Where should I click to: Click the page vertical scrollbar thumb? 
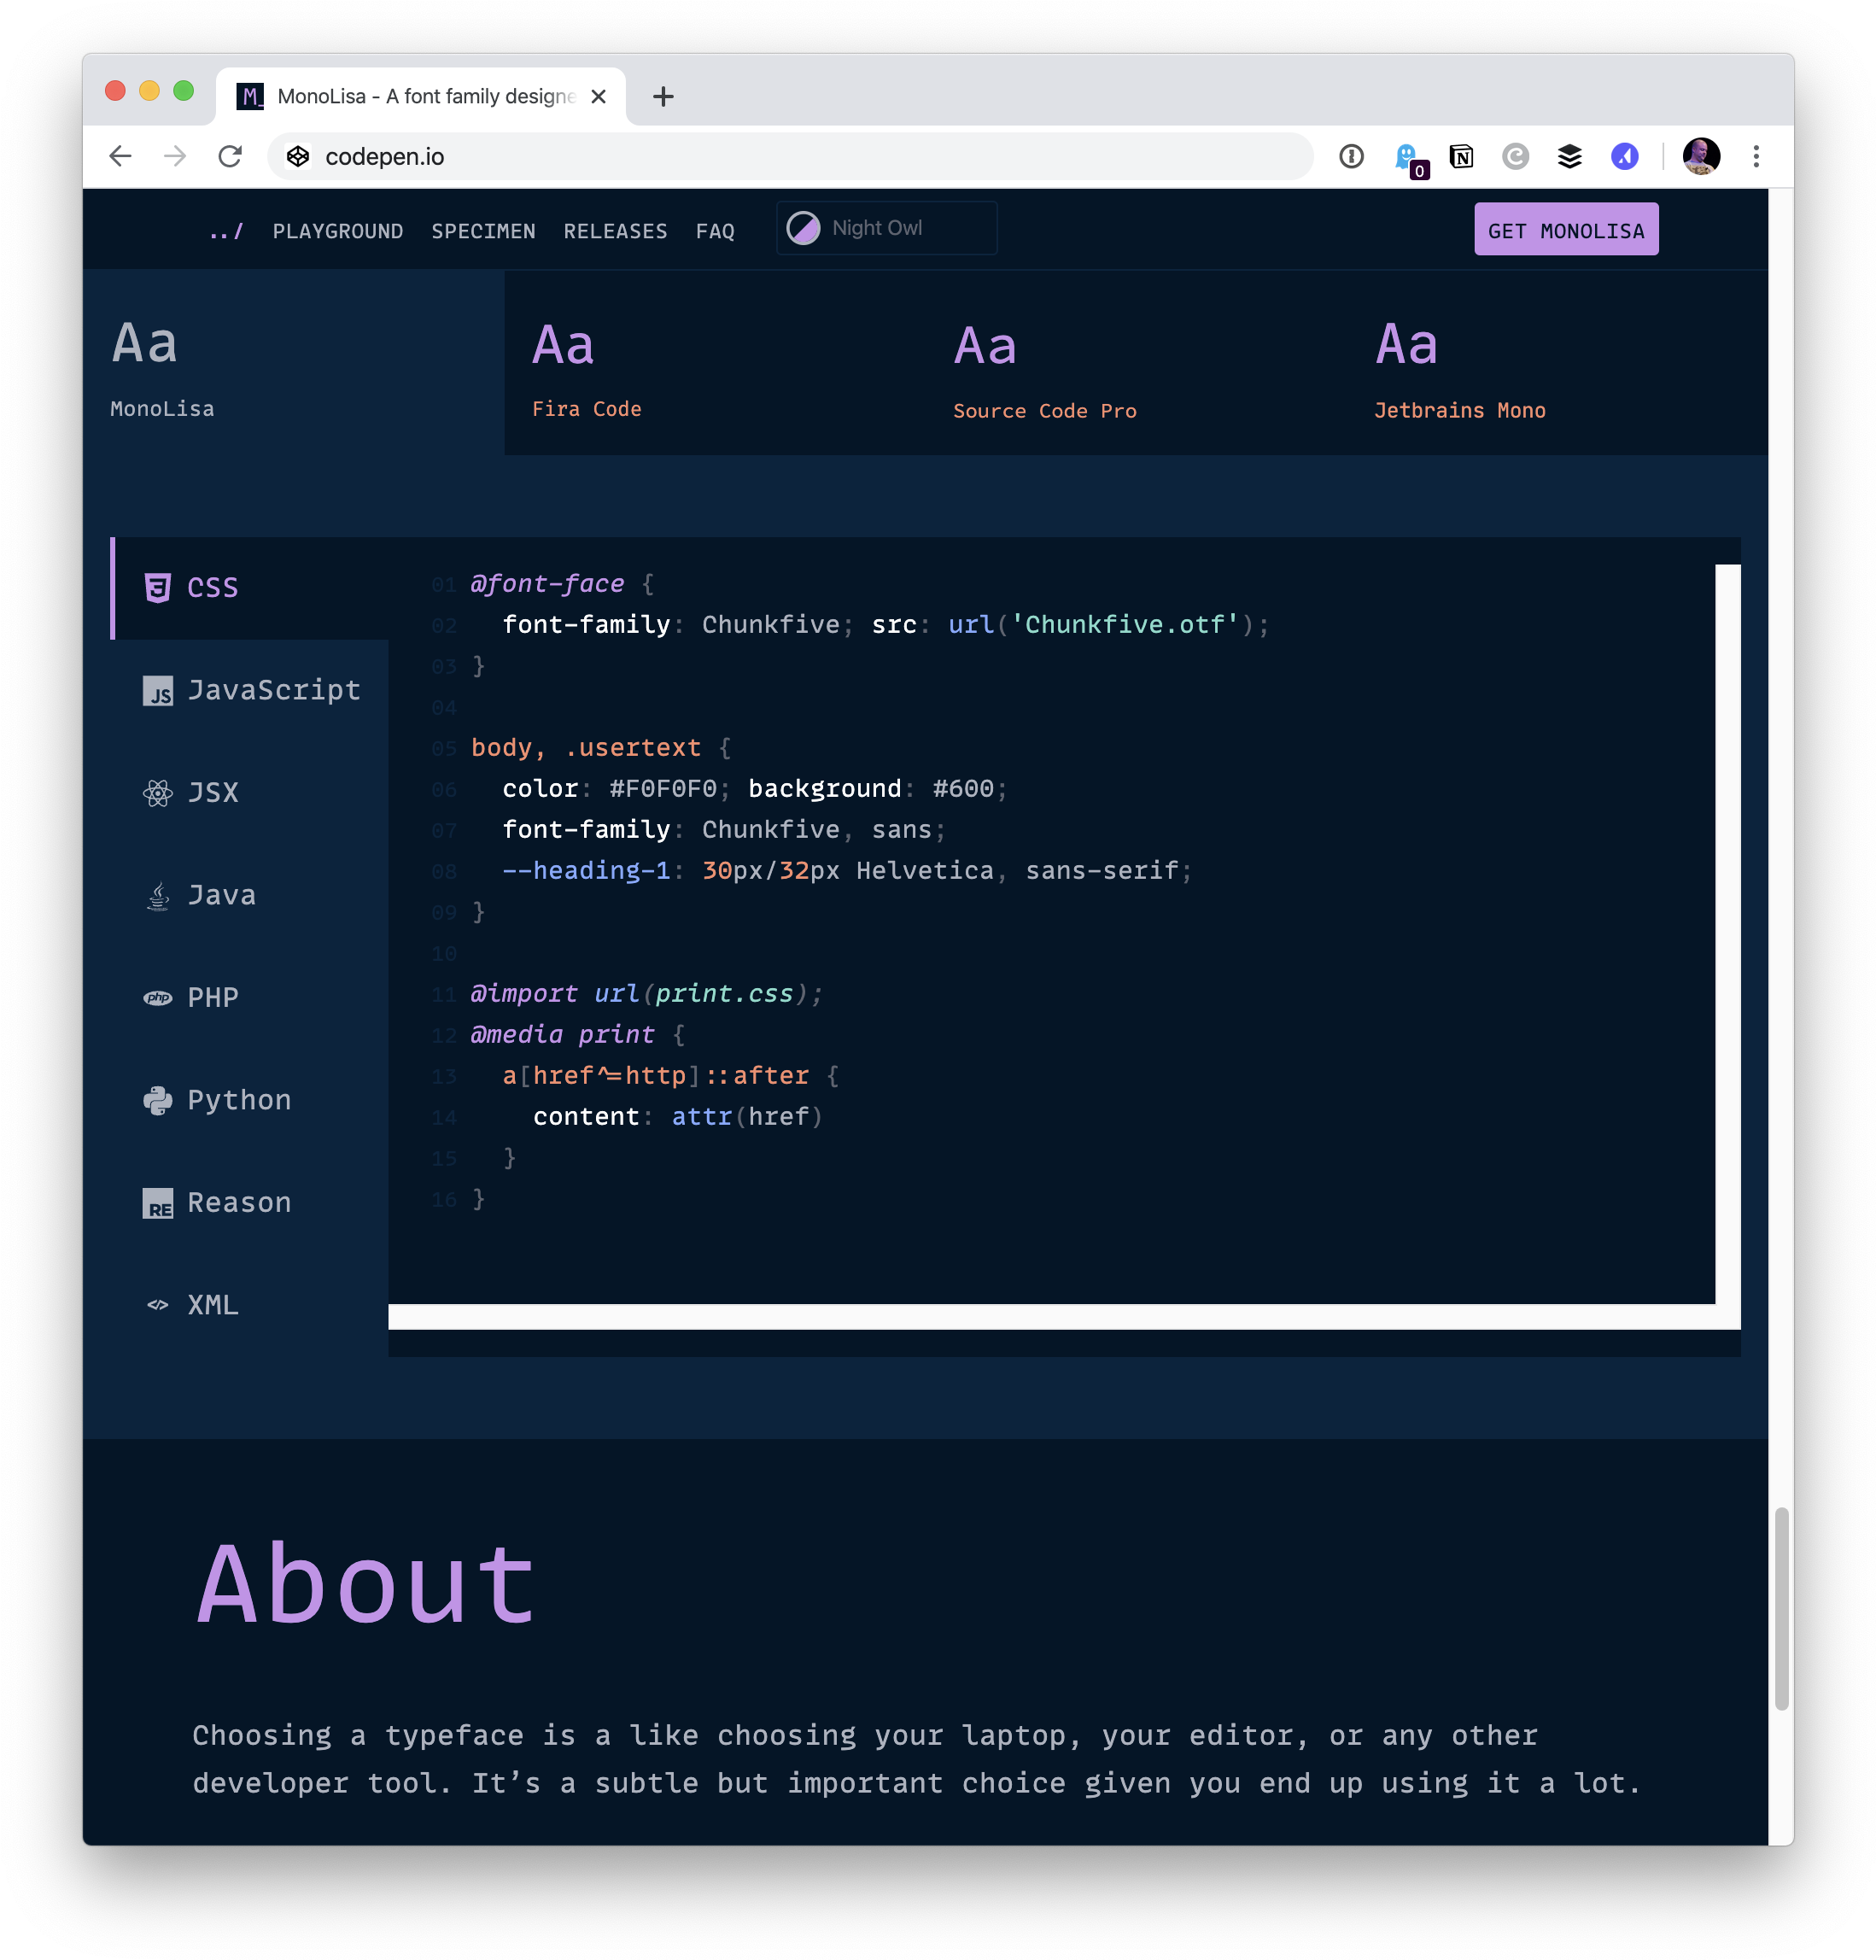pyautogui.click(x=1781, y=1608)
